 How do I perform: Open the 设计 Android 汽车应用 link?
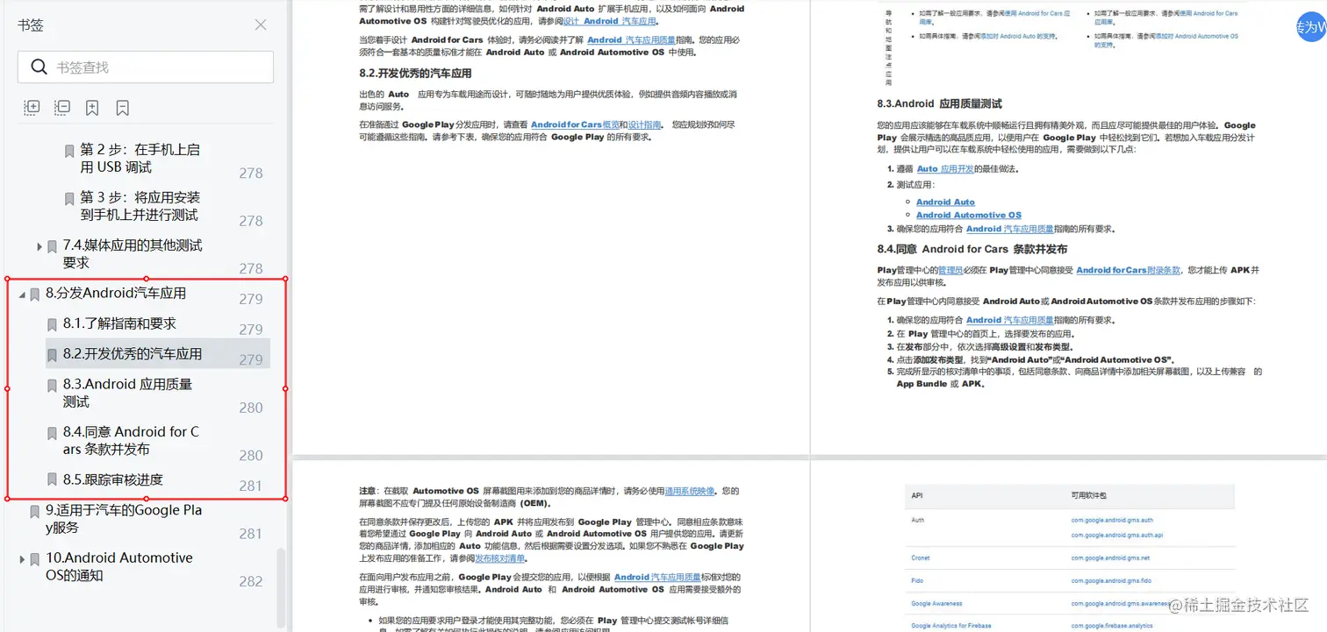tap(609, 21)
